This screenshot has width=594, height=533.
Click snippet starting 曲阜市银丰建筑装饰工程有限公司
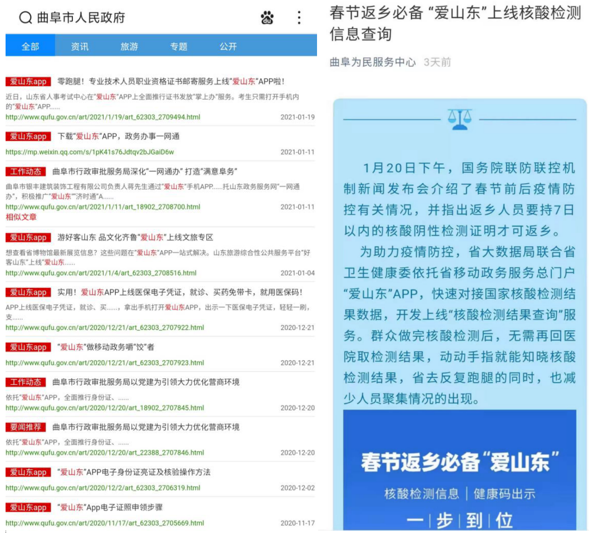152,192
